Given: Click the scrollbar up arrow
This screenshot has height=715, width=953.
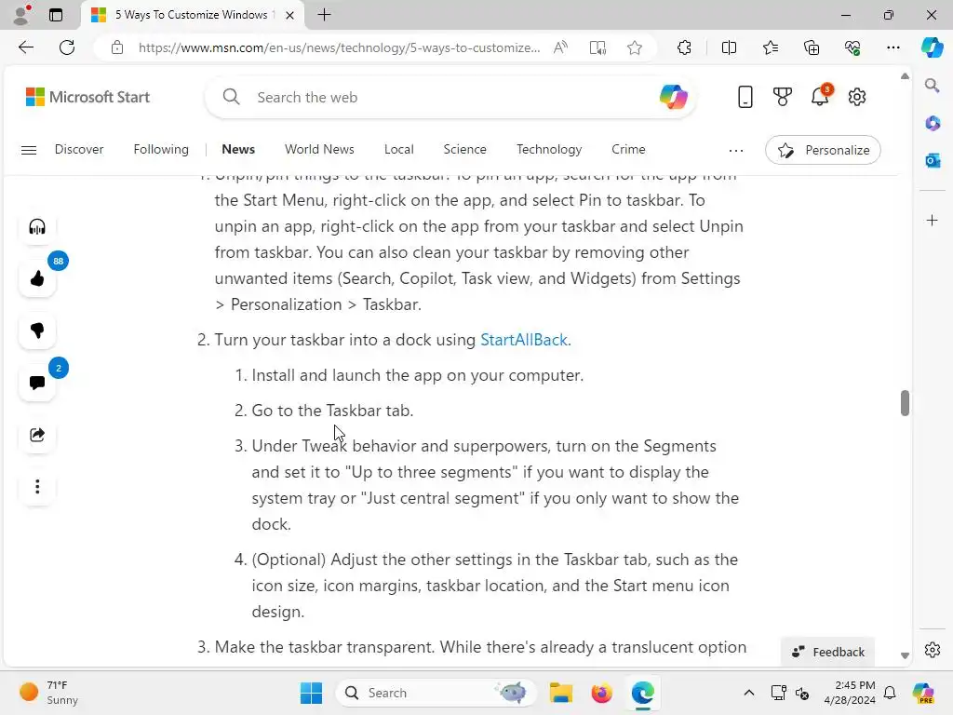Looking at the screenshot, I should [905, 76].
